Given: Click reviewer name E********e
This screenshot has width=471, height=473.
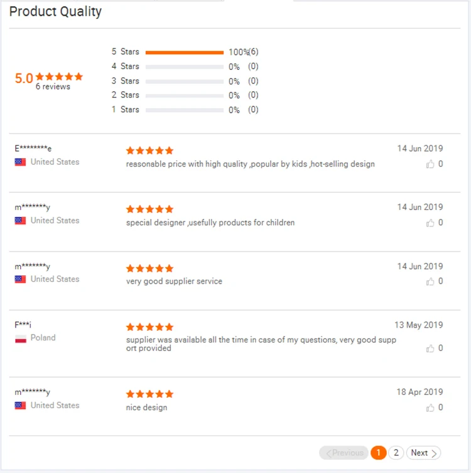Looking at the screenshot, I should (33, 148).
